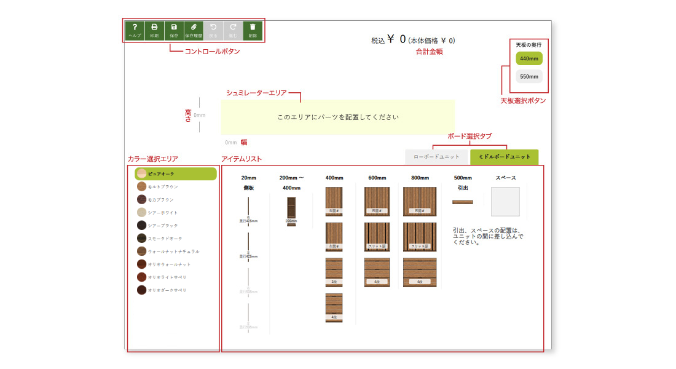This screenshot has height=369, width=676.
Task: Open save history (保存履歴) icon
Action: (x=194, y=31)
